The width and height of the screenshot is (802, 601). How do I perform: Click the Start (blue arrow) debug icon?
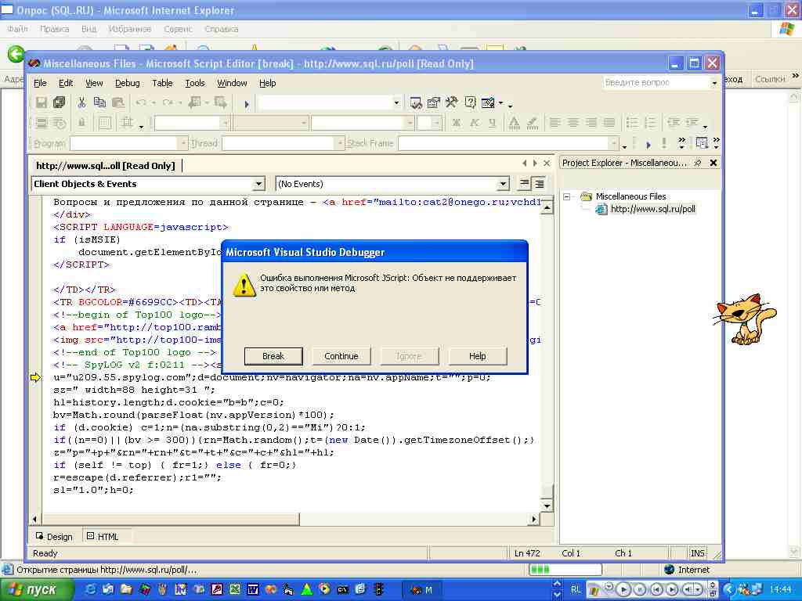pyautogui.click(x=247, y=103)
